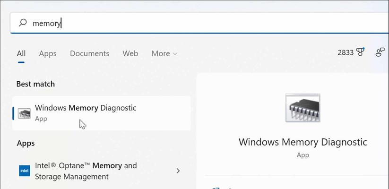Switch to the Web filter tab
Viewport: 389px width, 189px height.
130,53
